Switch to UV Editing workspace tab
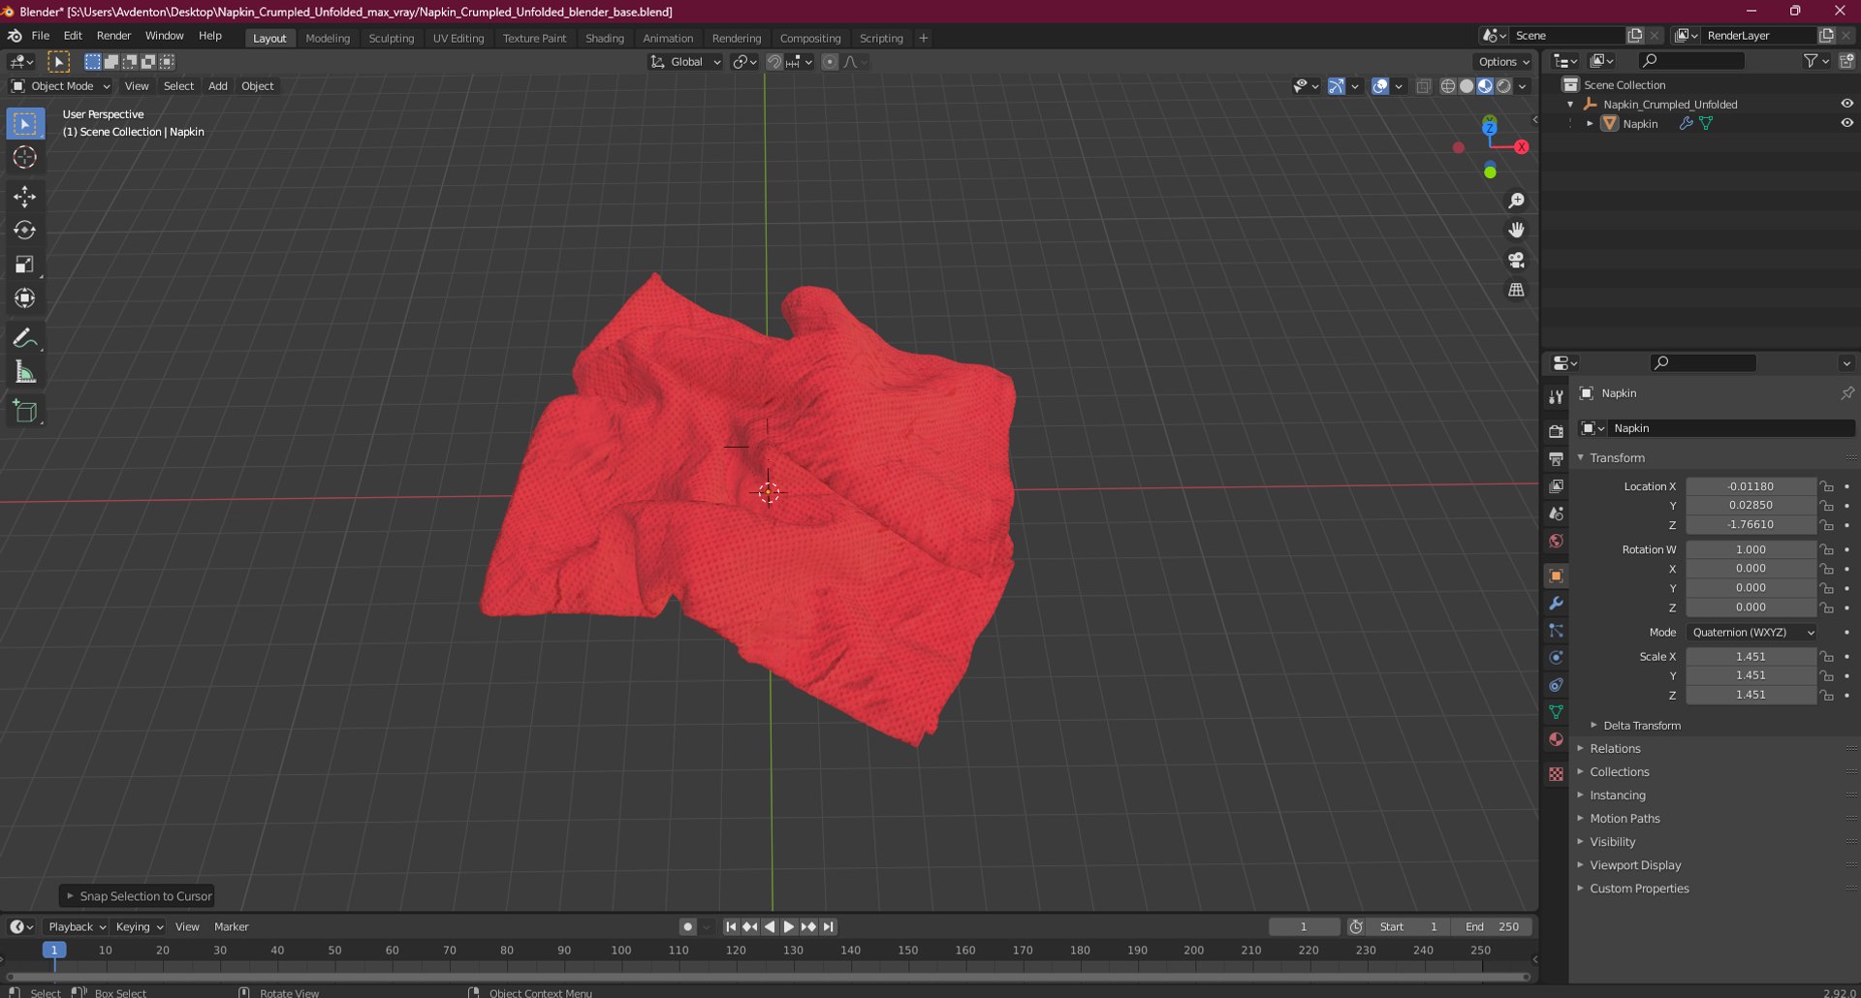 click(457, 39)
